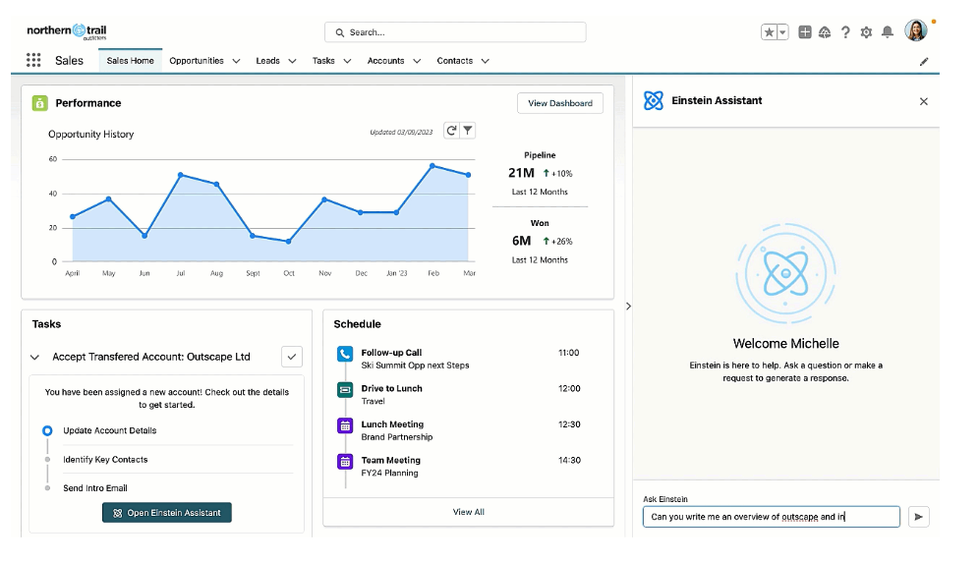Click the global actions plus icon
The height and width of the screenshot is (563, 979).
click(805, 31)
